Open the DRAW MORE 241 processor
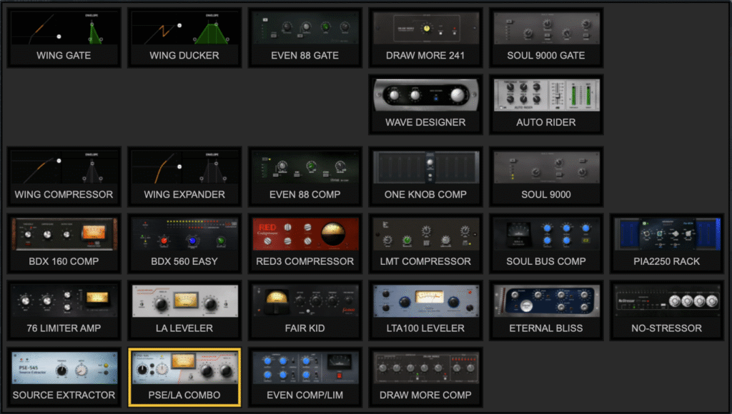Screen dimensions: 732x414 (x=425, y=38)
